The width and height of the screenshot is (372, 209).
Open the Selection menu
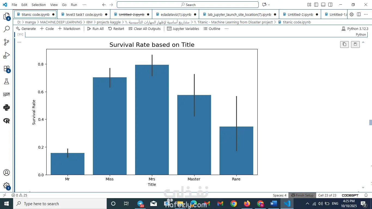click(39, 5)
